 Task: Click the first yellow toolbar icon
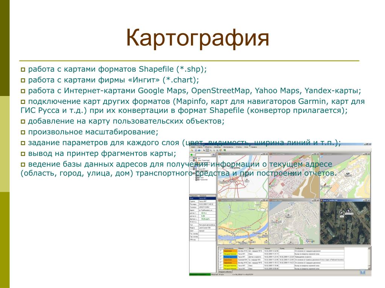tap(192, 150)
